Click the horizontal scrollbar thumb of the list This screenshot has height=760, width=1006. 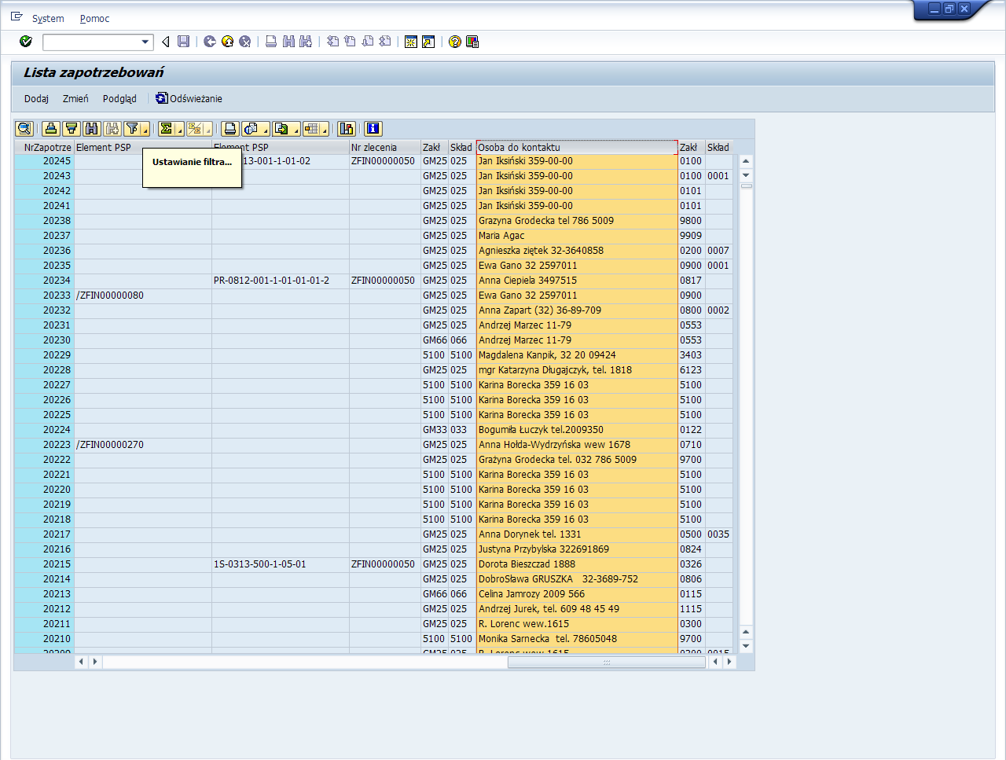pyautogui.click(x=606, y=662)
